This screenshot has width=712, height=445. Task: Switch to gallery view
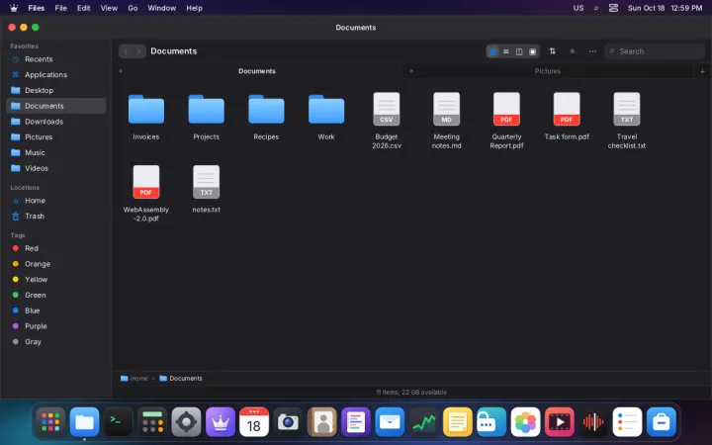click(x=533, y=51)
